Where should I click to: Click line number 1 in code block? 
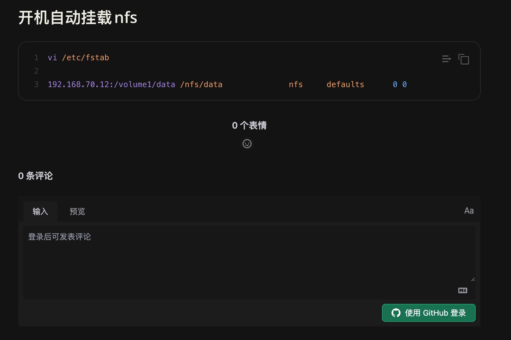36,58
